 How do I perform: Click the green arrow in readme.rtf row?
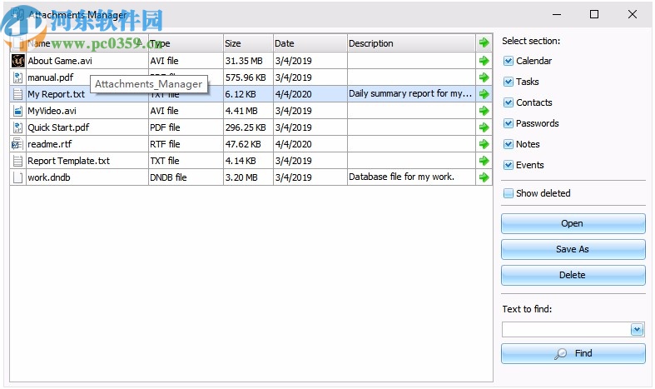pos(484,144)
